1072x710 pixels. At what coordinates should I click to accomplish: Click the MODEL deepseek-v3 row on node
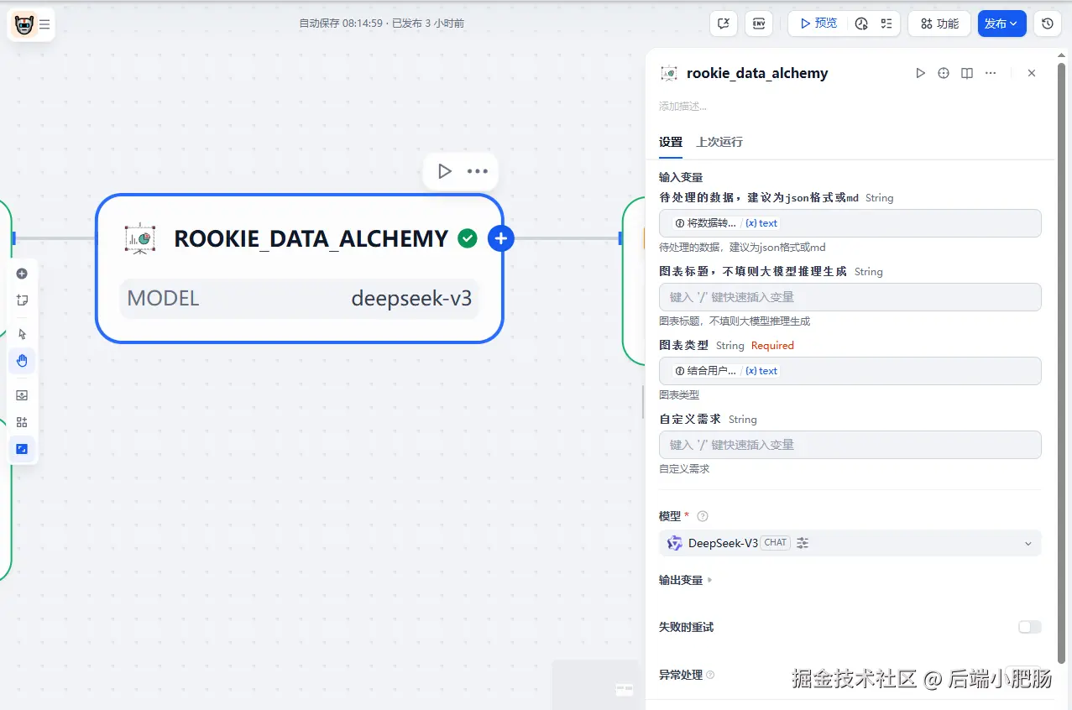[x=300, y=298]
